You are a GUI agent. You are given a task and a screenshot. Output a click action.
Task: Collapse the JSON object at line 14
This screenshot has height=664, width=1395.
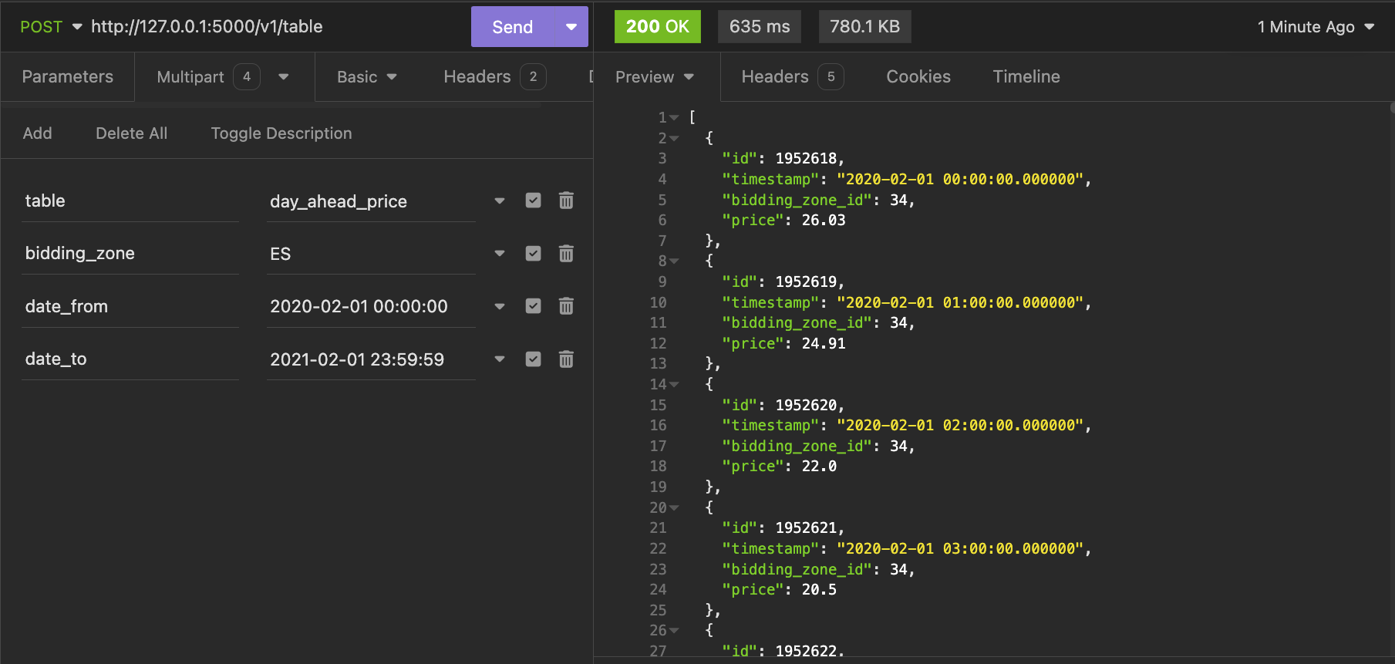click(674, 385)
